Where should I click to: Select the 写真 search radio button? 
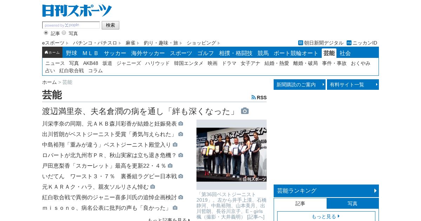[x=64, y=33]
